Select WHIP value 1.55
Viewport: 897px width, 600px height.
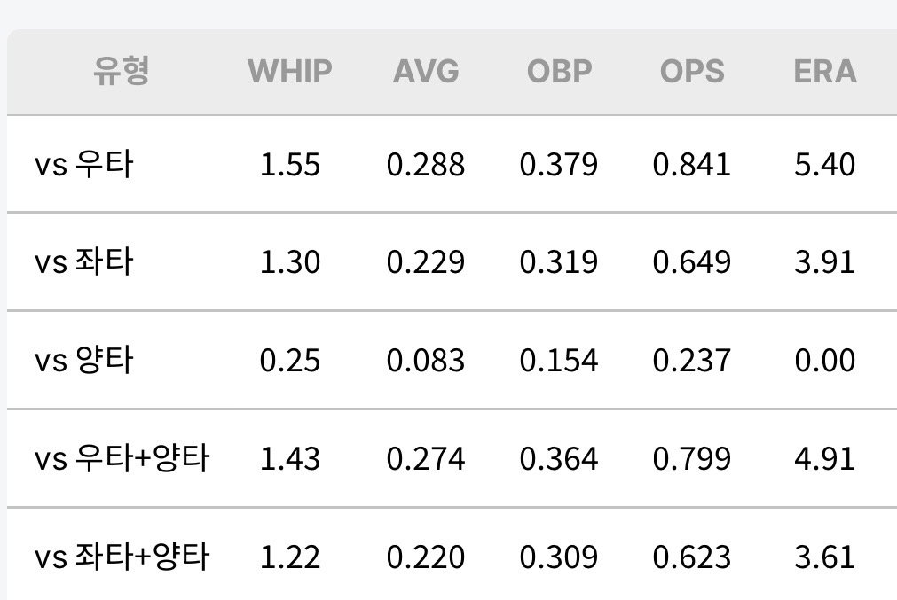(290, 165)
